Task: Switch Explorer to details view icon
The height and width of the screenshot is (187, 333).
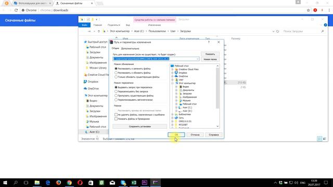Action: click(x=319, y=139)
